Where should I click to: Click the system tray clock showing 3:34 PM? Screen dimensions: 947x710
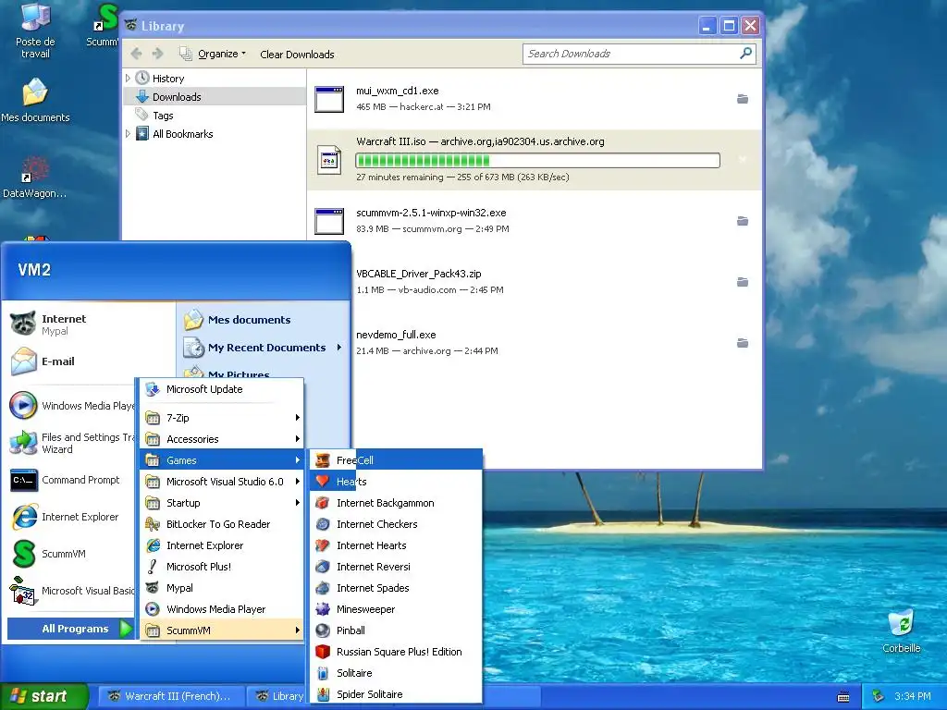coord(912,696)
